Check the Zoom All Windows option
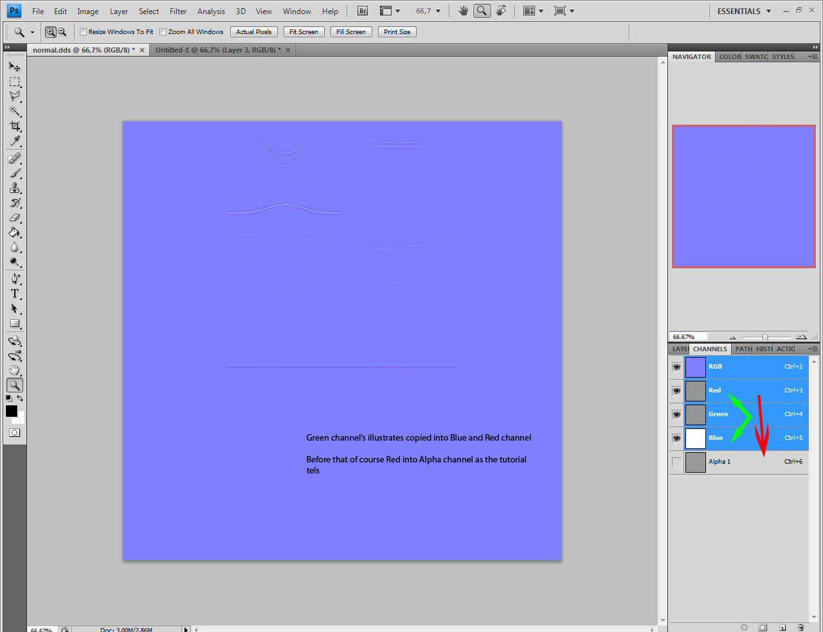Image resolution: width=823 pixels, height=632 pixels. 163,32
